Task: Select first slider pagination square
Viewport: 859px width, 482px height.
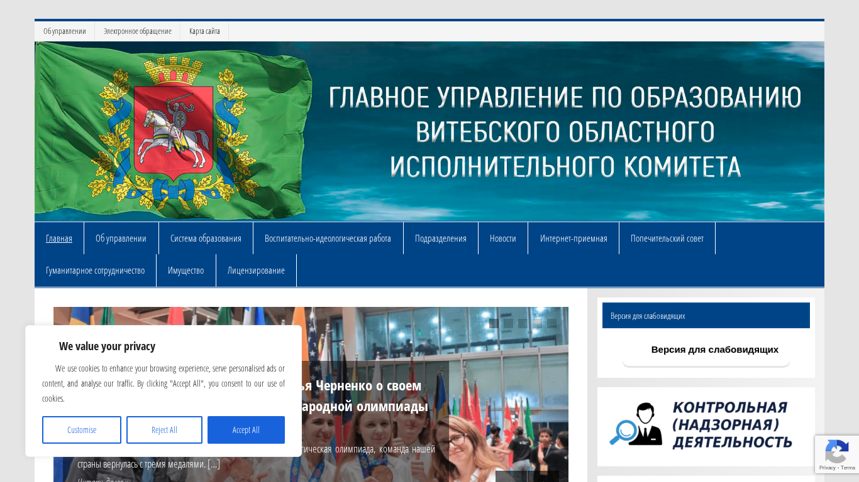Action: (x=494, y=324)
